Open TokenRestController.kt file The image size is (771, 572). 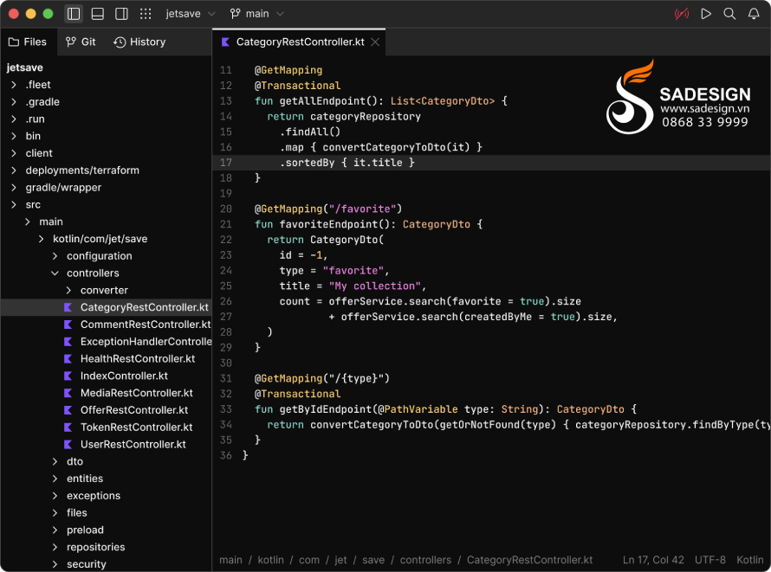[x=136, y=427]
